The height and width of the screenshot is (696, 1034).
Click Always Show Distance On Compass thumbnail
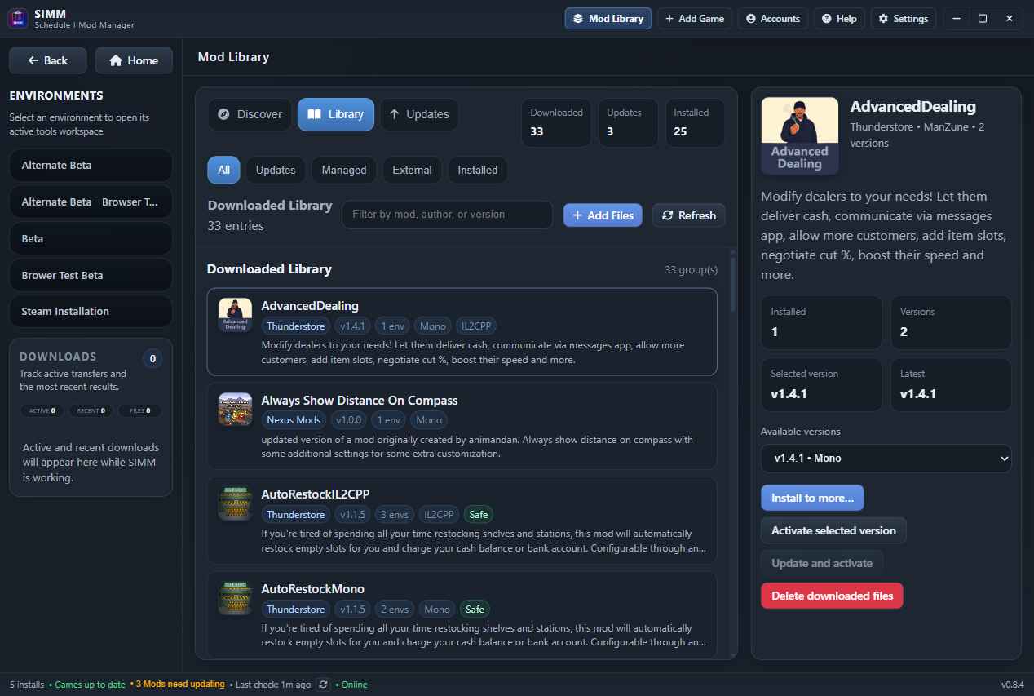[x=235, y=409]
